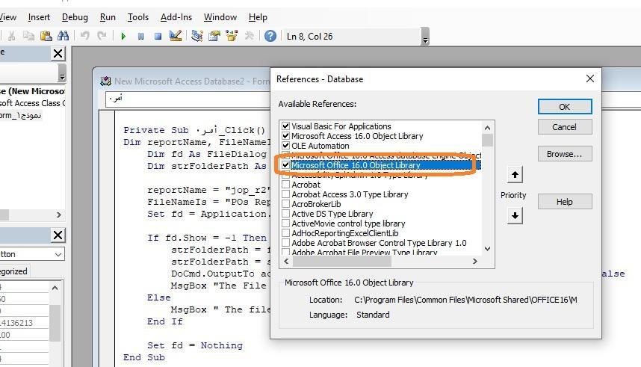The width and height of the screenshot is (641, 367).
Task: Check the AcroBrokerLib reference
Action: coord(285,204)
